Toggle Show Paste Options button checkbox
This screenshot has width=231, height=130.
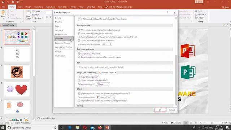tap(79, 57)
